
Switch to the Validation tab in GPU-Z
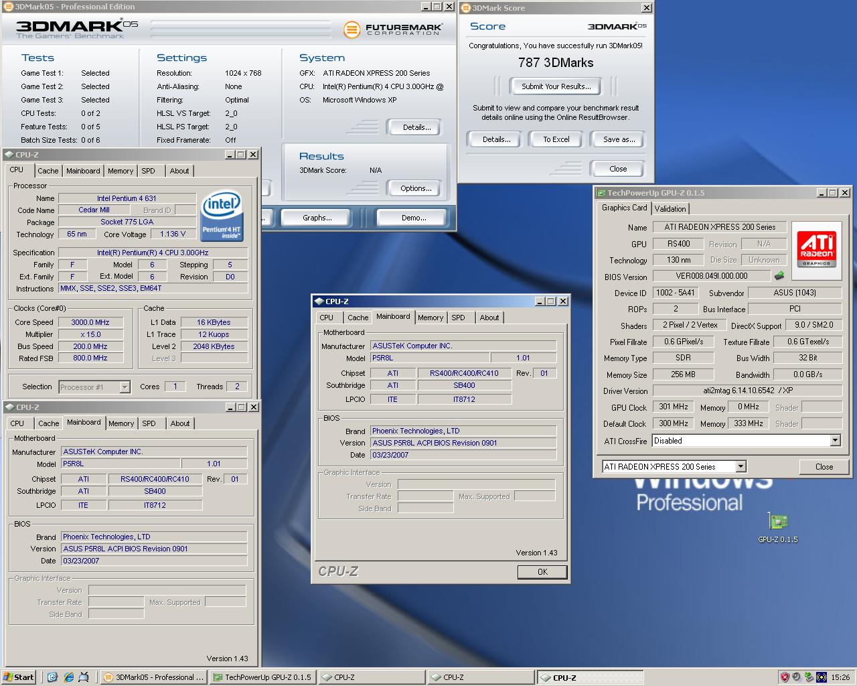coord(670,208)
